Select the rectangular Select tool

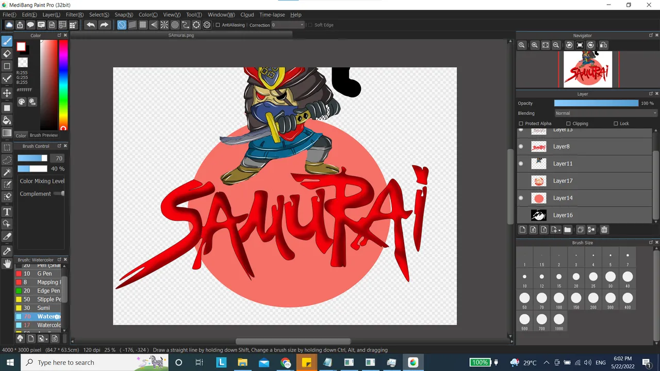7,147
